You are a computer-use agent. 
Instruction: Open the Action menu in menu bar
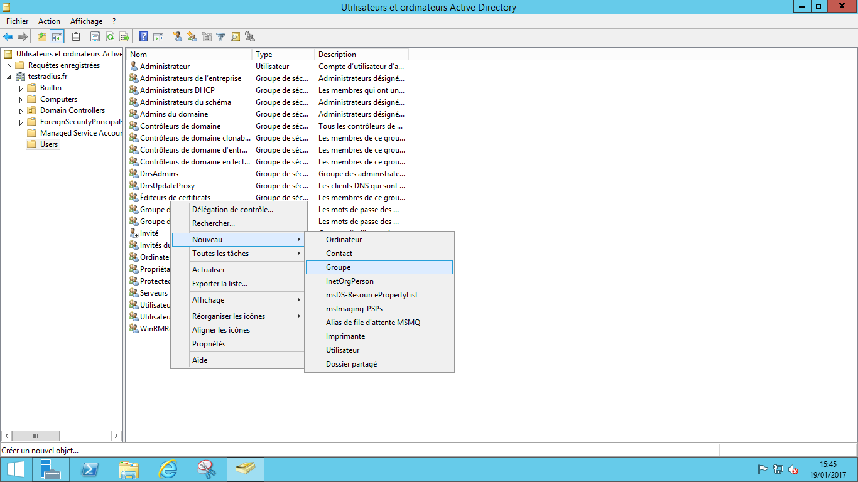point(50,21)
